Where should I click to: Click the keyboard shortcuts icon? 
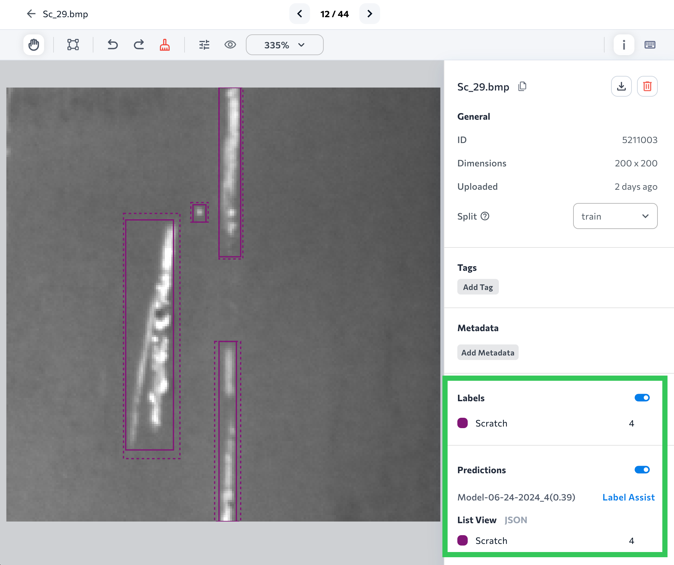coord(650,45)
